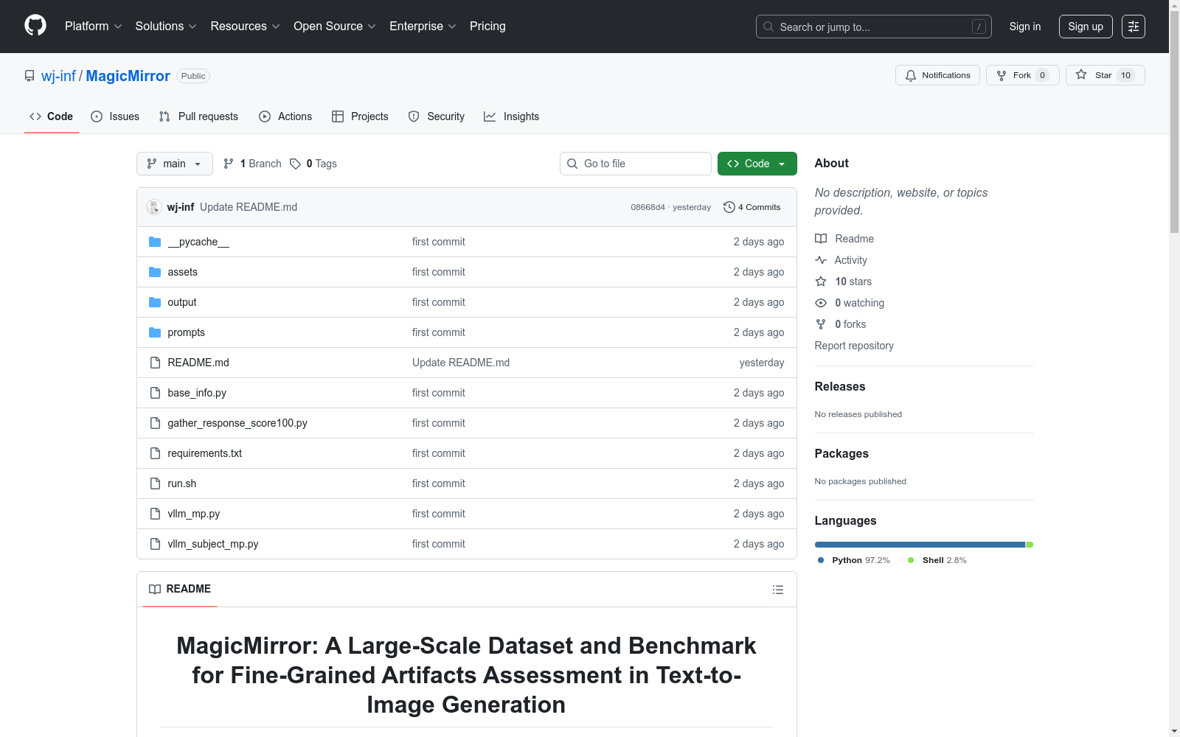
Task: Switch to the Security tab
Action: click(x=437, y=116)
